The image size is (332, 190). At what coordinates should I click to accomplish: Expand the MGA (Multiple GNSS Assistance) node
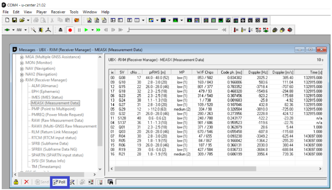[22, 57]
